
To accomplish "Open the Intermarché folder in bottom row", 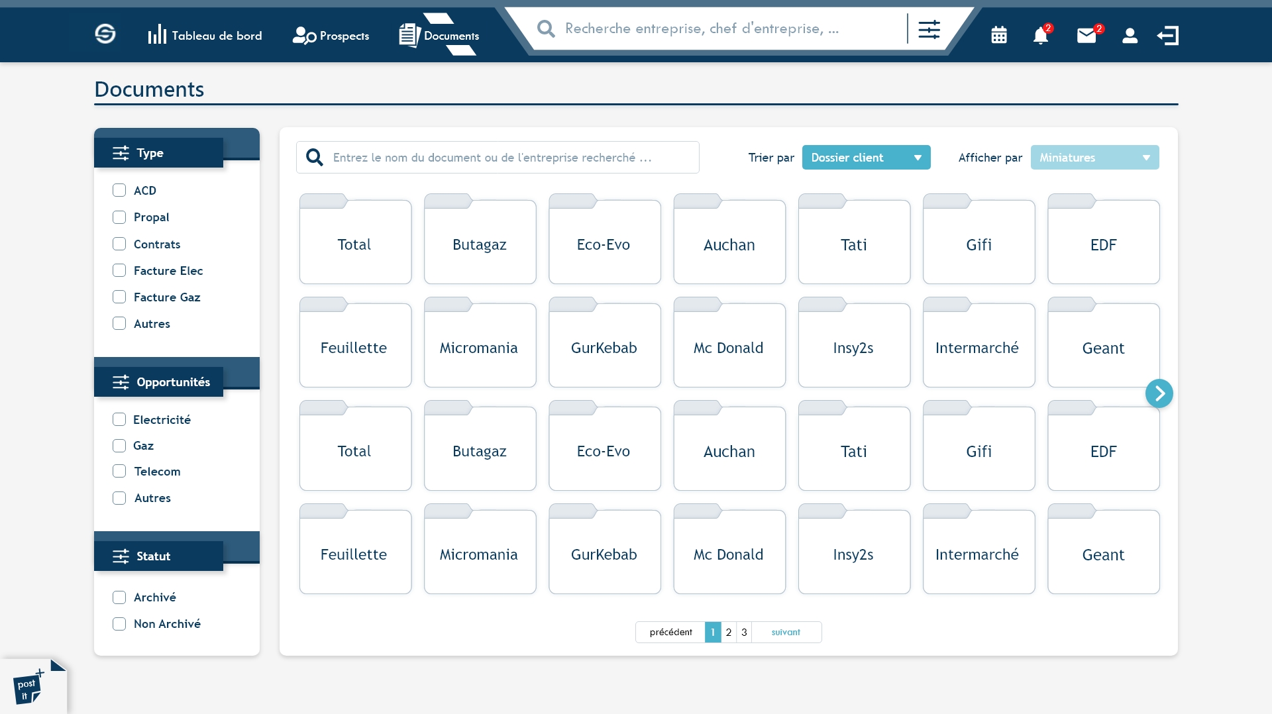I will tap(979, 549).
